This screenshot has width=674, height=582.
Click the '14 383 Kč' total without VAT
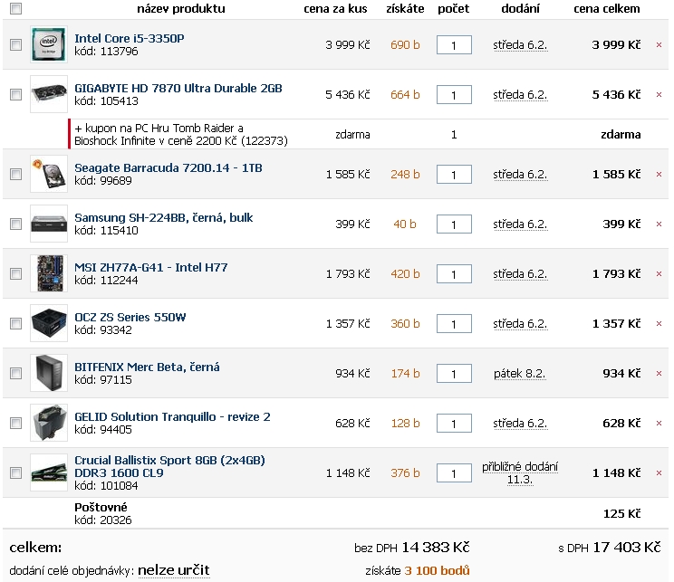pos(436,548)
